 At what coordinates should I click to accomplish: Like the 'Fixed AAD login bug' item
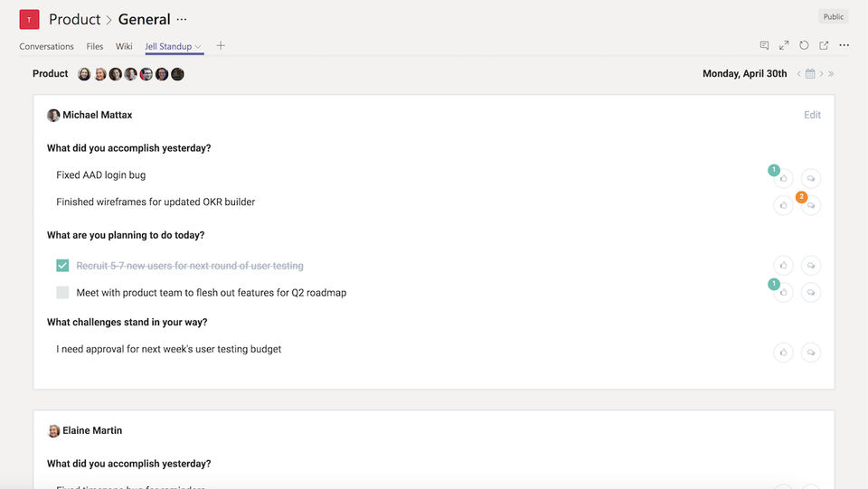point(783,178)
